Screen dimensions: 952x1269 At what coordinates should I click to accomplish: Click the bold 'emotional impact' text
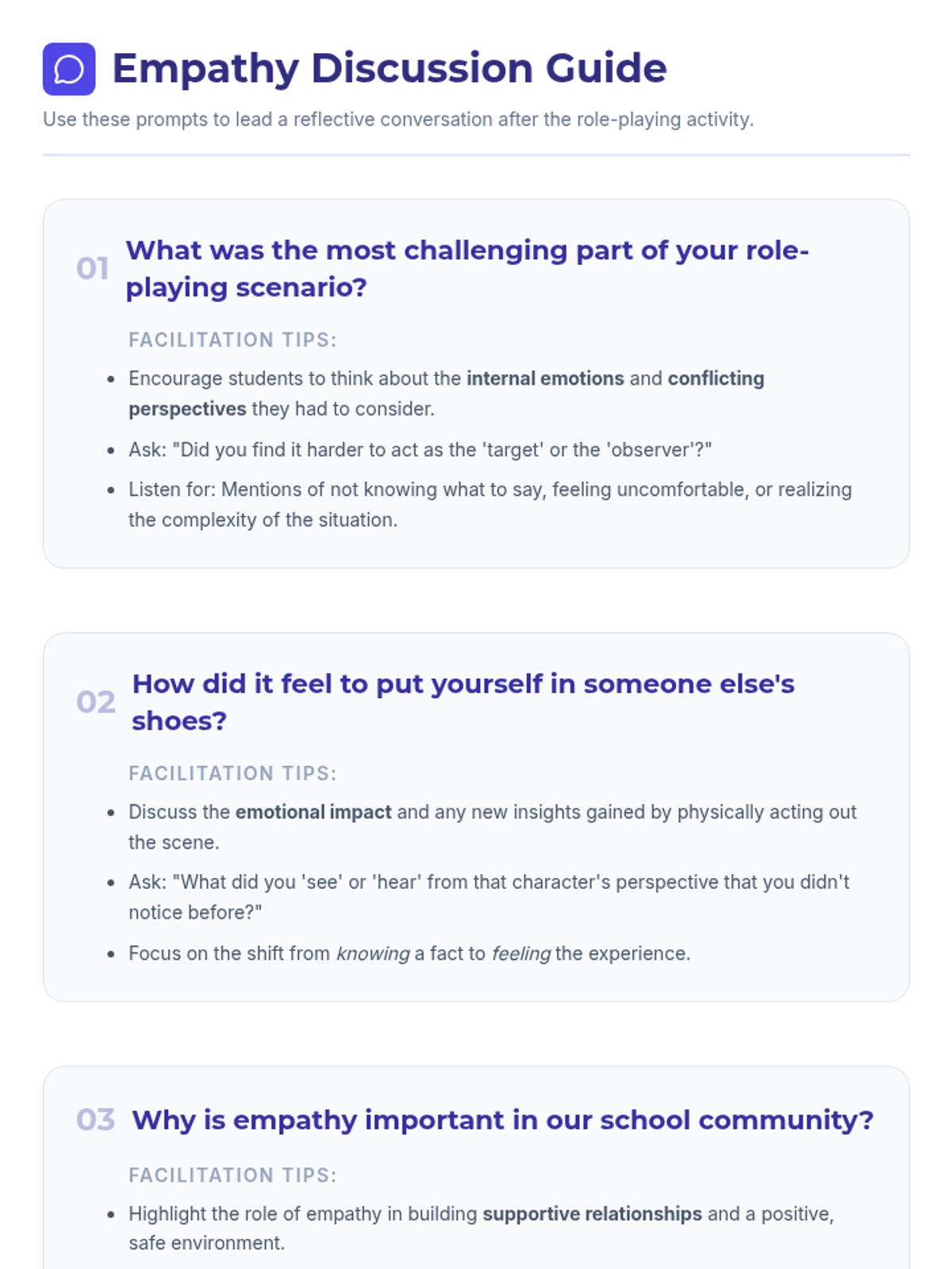[x=313, y=812]
